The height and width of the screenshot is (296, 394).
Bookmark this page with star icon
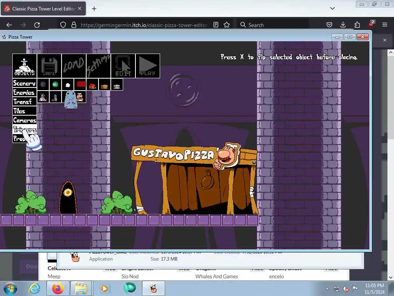(227, 25)
